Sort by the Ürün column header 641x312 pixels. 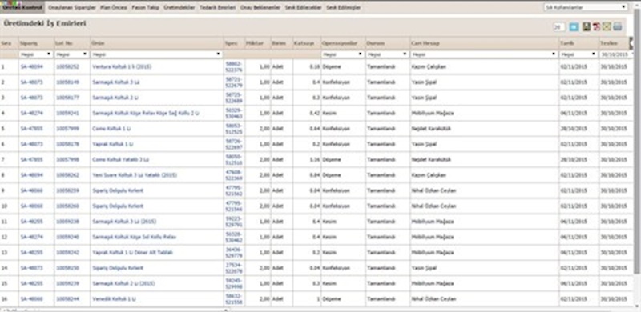click(x=97, y=43)
